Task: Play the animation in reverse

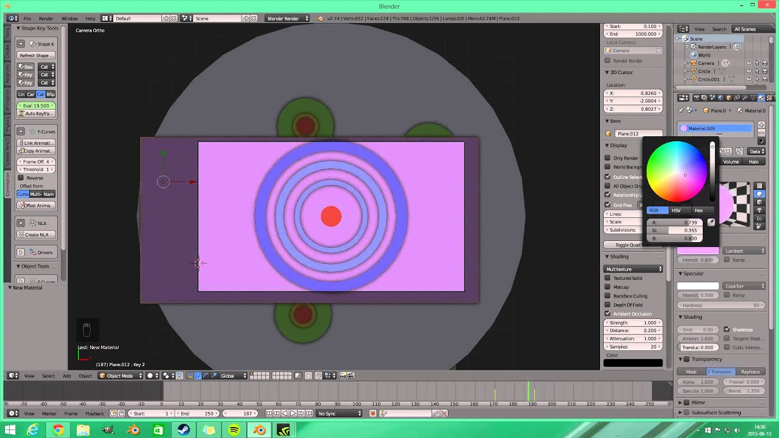Action: [285, 414]
